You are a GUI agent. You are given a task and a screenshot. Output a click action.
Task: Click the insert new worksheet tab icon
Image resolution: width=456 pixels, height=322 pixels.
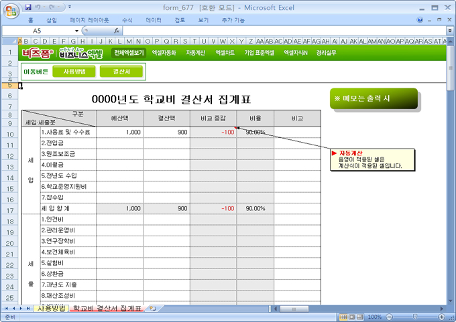153,309
